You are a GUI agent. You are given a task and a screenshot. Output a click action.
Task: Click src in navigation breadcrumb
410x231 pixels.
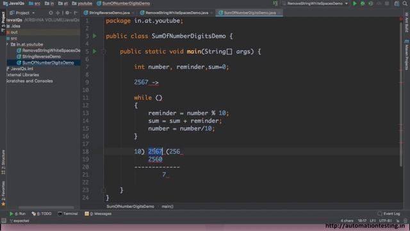pyautogui.click(x=35, y=3)
